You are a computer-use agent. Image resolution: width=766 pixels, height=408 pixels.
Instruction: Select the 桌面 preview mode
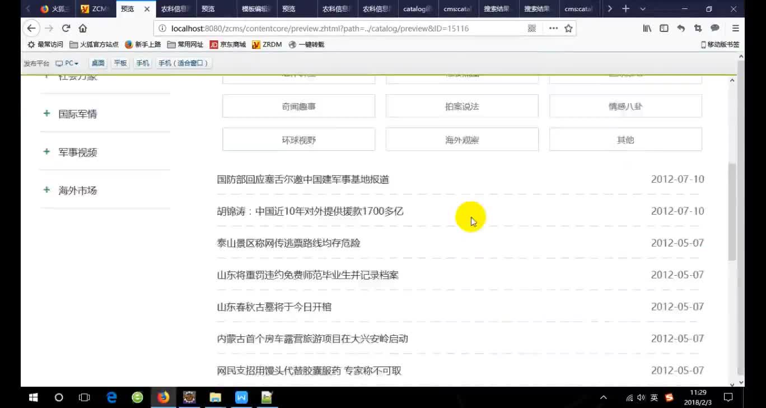98,63
